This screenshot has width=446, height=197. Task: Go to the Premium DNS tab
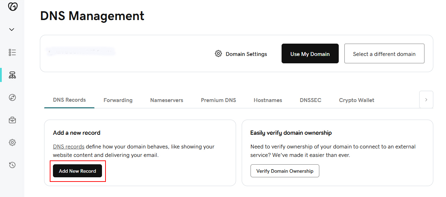click(x=218, y=100)
